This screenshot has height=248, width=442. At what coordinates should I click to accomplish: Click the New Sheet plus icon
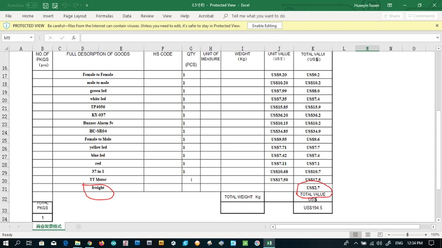point(78,227)
